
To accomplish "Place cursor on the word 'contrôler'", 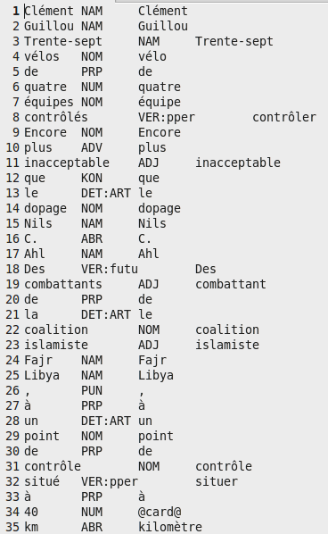I will (x=284, y=118).
